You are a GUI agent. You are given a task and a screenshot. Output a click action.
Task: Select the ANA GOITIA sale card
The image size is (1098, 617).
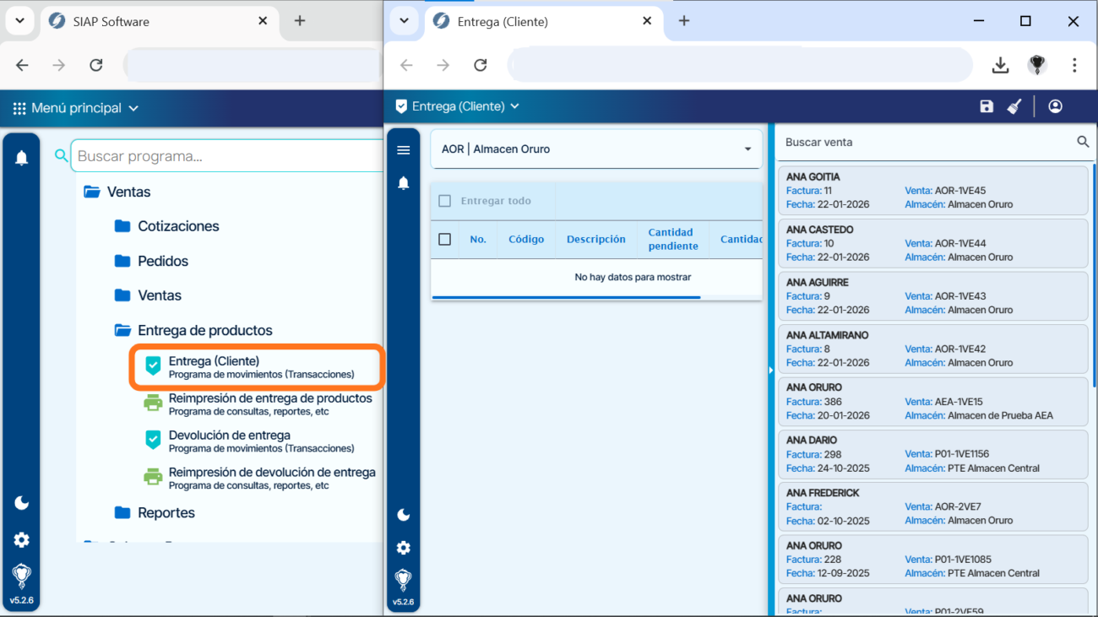(932, 191)
